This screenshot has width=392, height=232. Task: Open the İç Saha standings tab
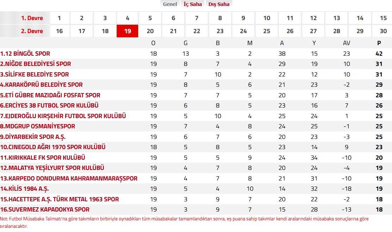[192, 4]
